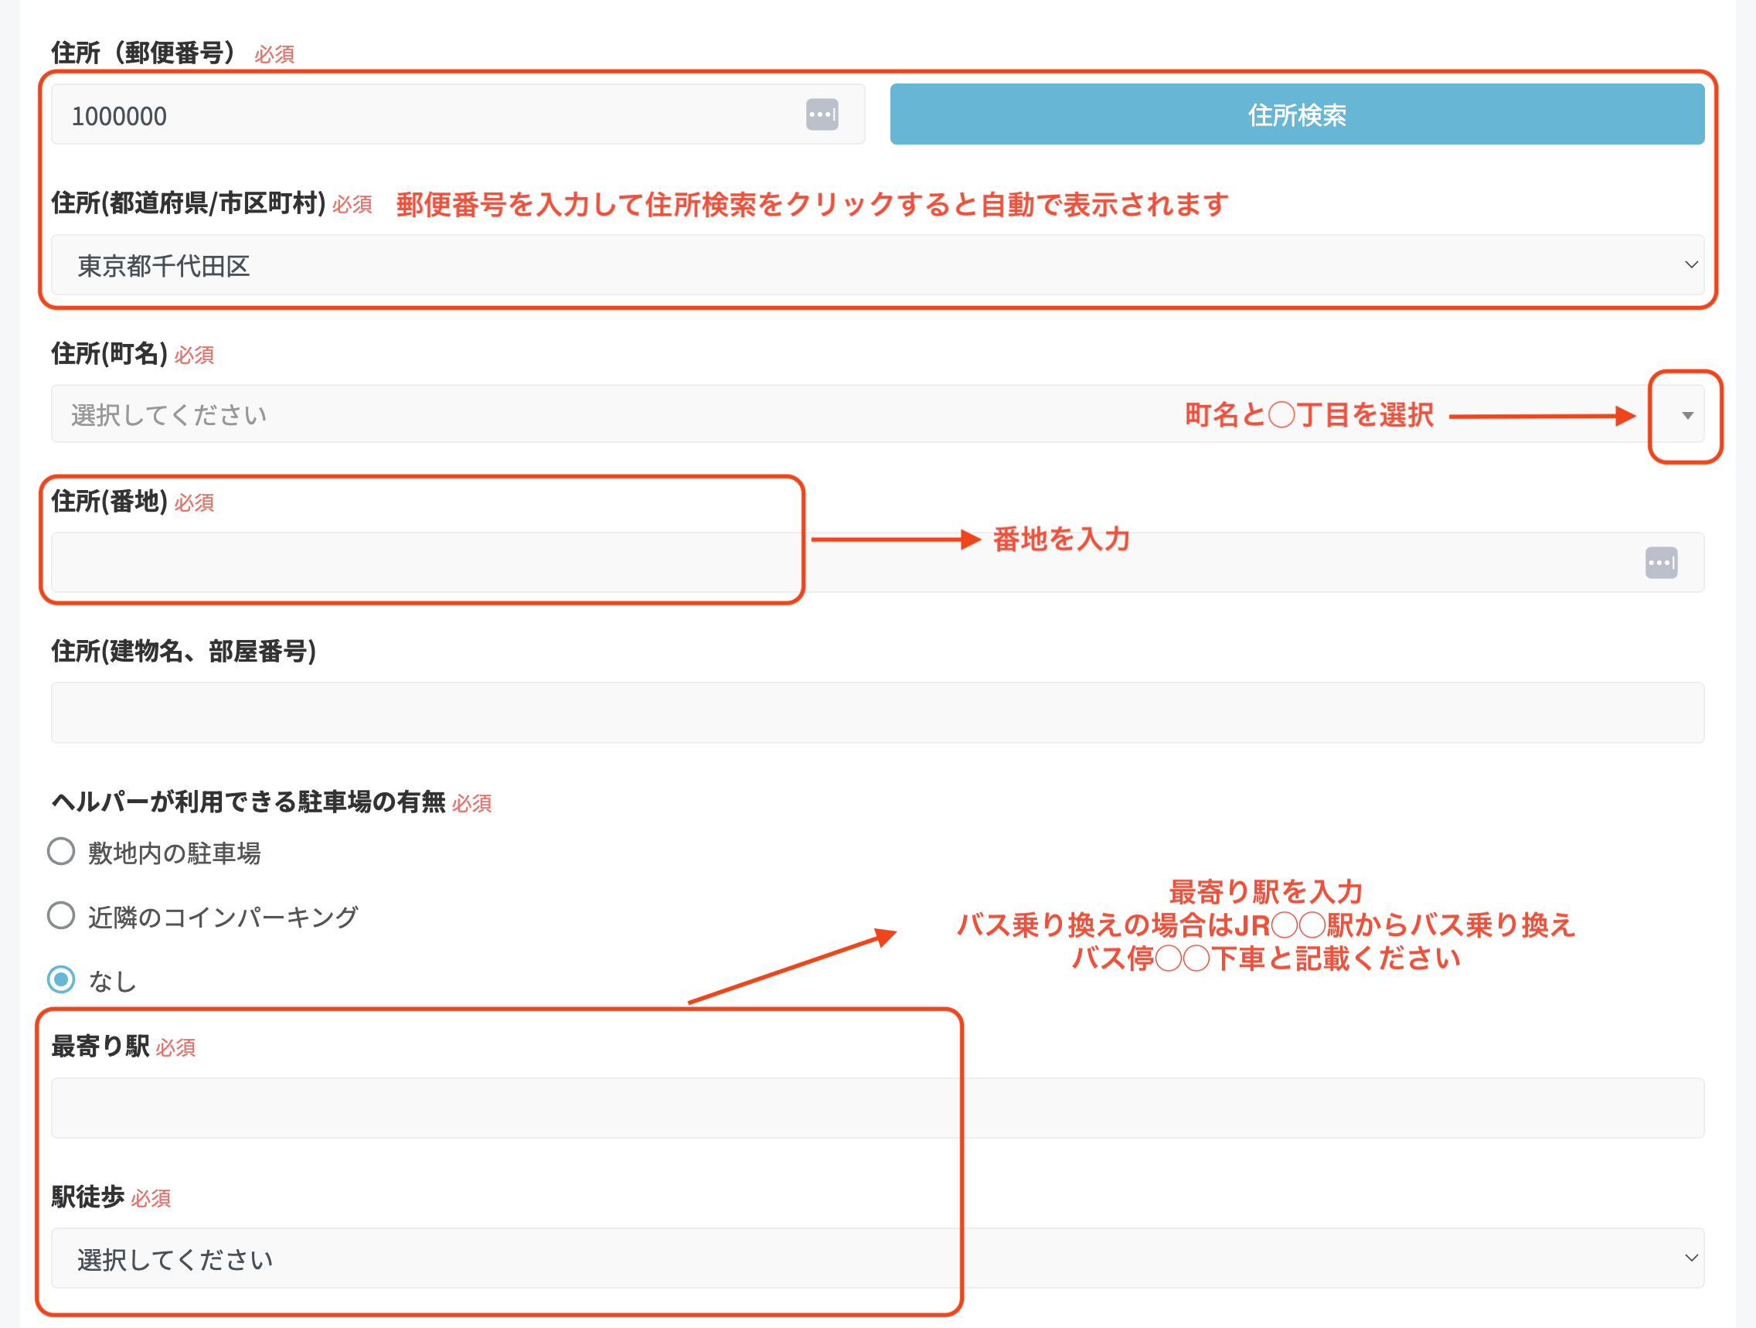Click the 必須 badge next to 住所（郵便番号）
This screenshot has width=1756, height=1328.
coord(273,54)
